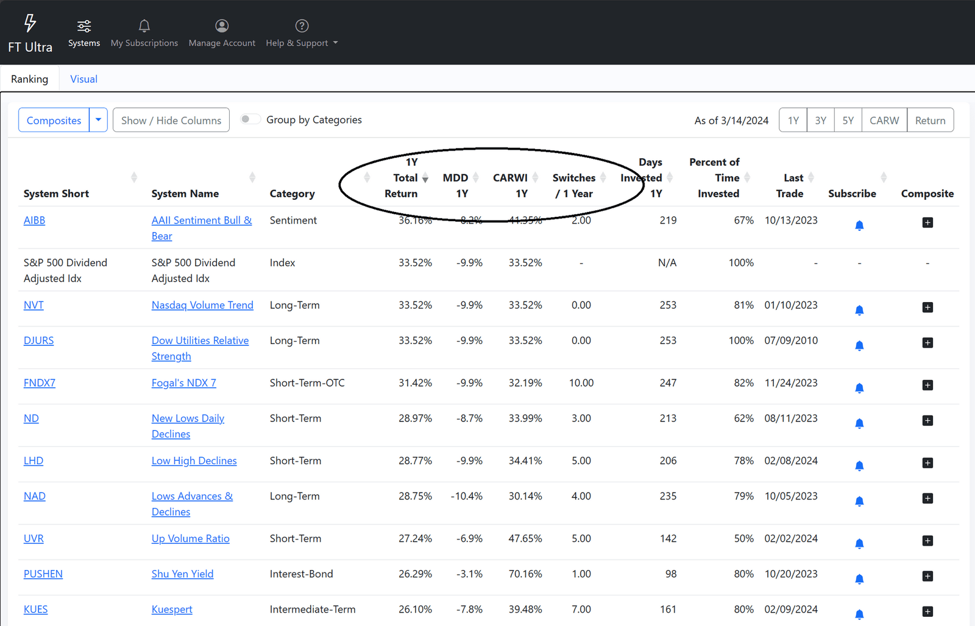Select the 5Y period tab
Image resolution: width=975 pixels, height=626 pixels.
tap(848, 120)
